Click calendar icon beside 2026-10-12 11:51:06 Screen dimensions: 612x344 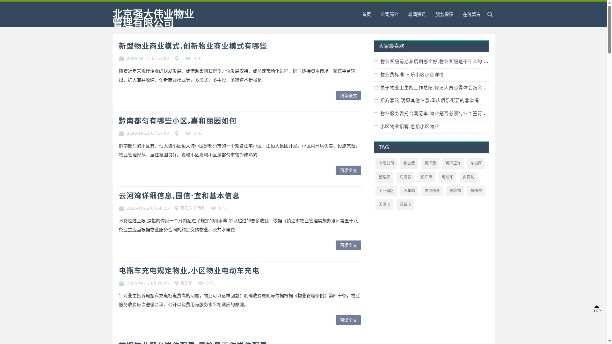121,59
